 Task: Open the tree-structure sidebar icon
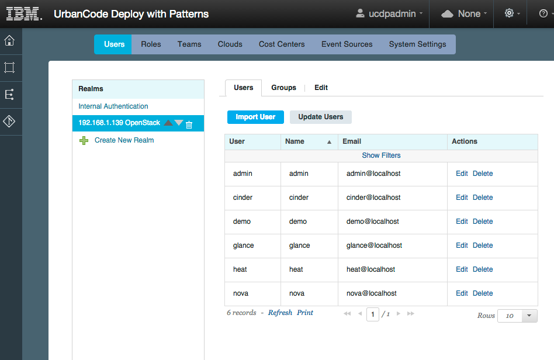(9, 94)
